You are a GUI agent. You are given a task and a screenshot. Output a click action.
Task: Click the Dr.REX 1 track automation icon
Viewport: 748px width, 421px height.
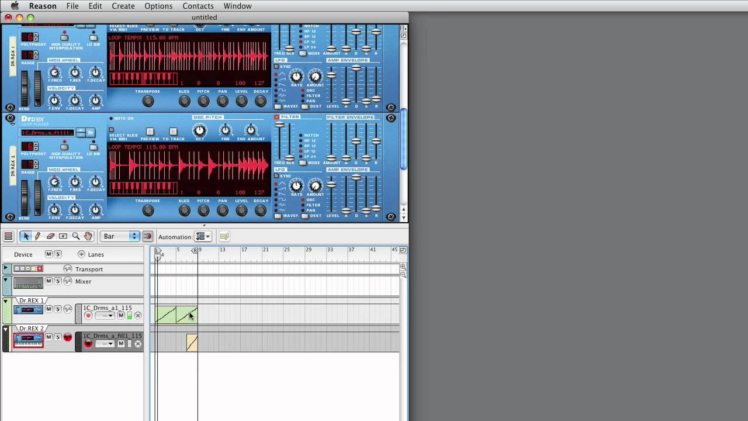[68, 309]
